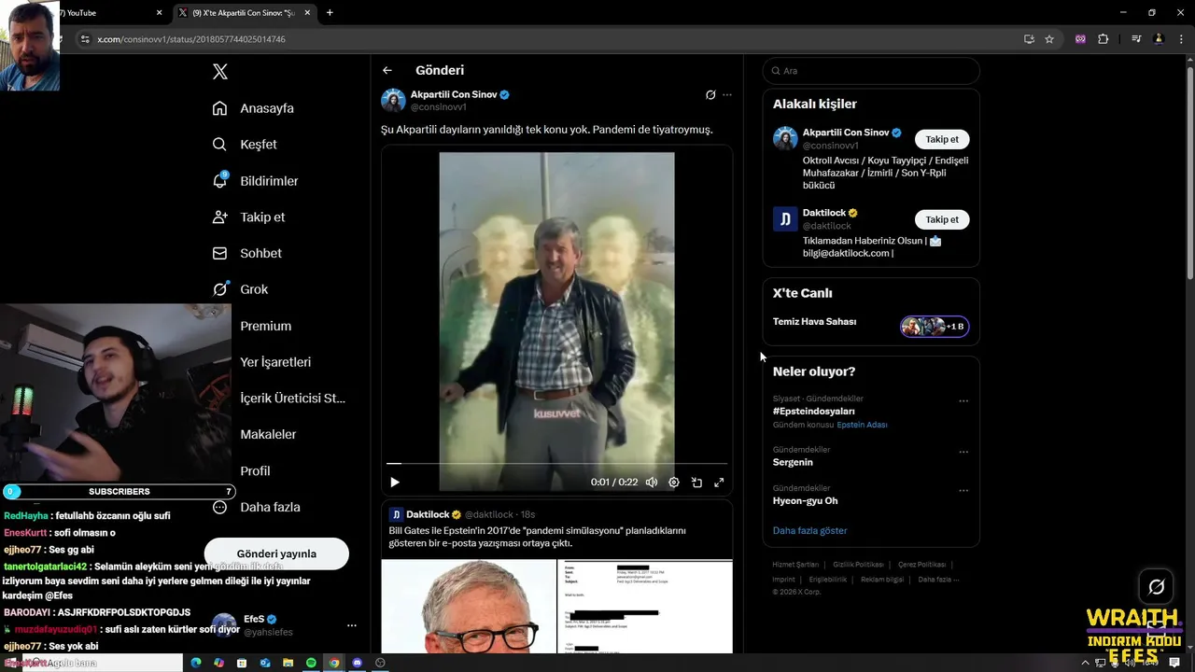Open Spotify from the taskbar
1195x672 pixels.
click(311, 663)
